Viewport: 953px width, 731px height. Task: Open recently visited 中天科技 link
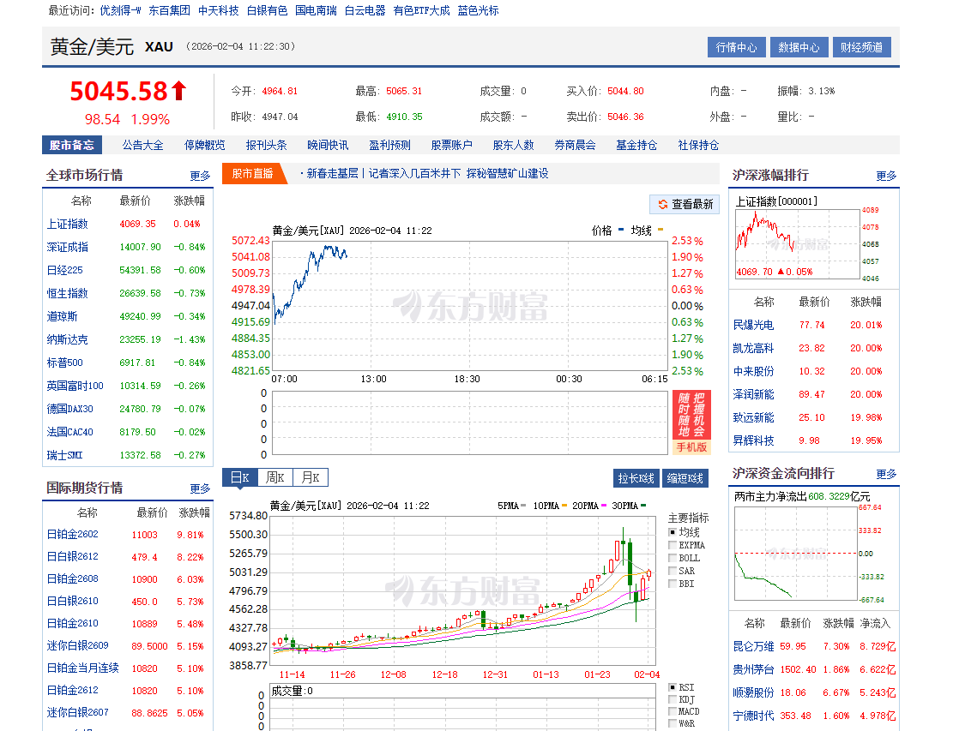coord(218,10)
